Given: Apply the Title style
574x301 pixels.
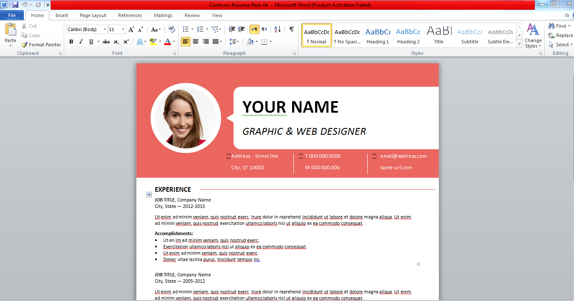Looking at the screenshot, I should [439, 35].
